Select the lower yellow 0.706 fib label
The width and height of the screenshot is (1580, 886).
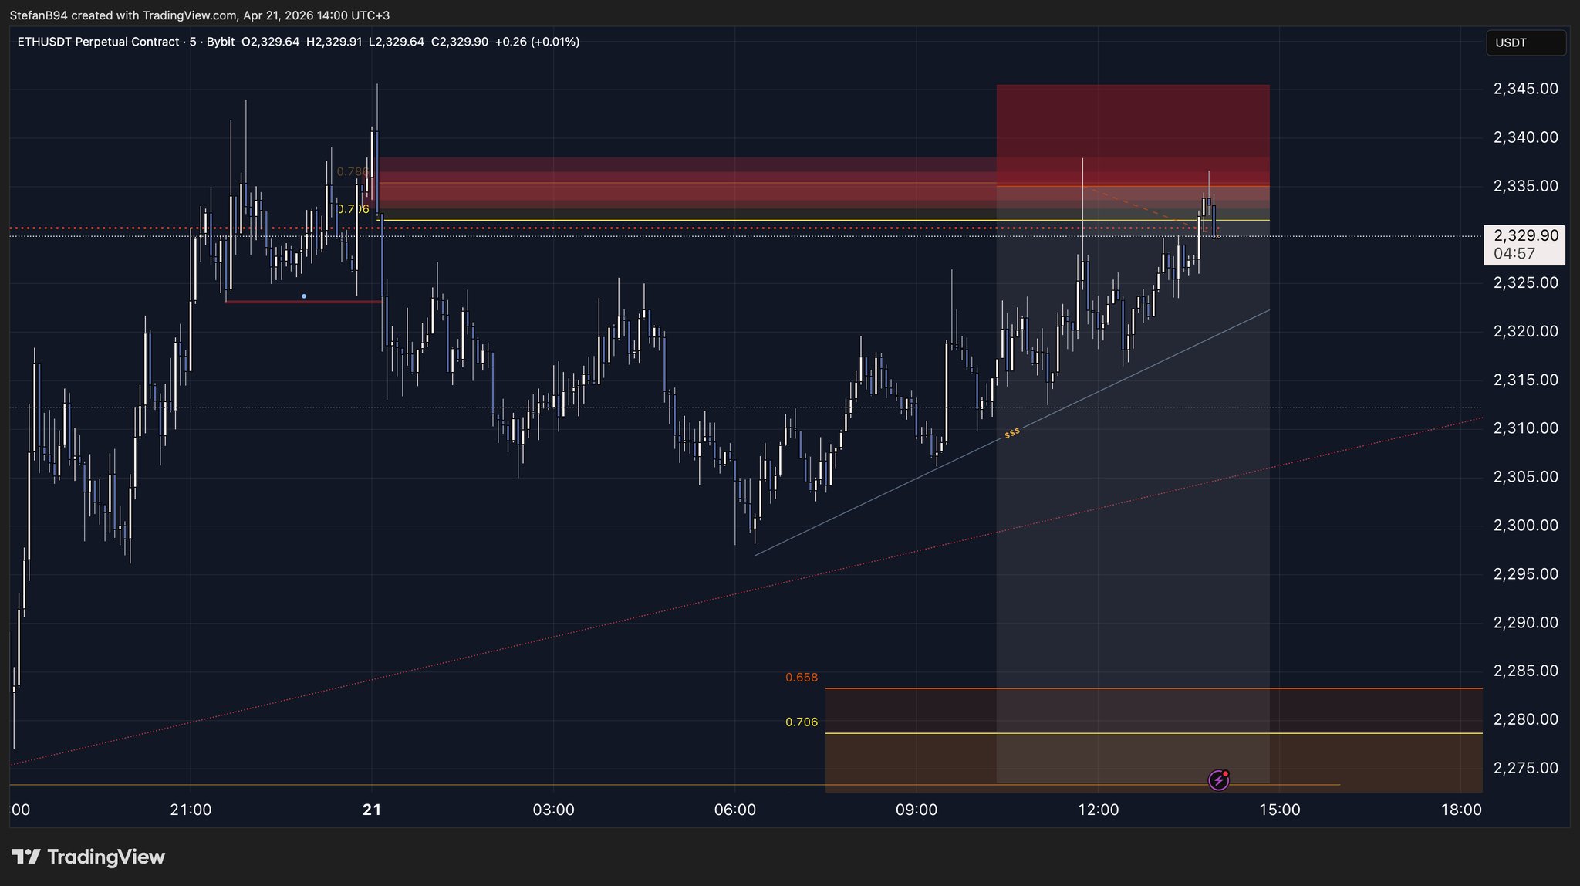[802, 722]
